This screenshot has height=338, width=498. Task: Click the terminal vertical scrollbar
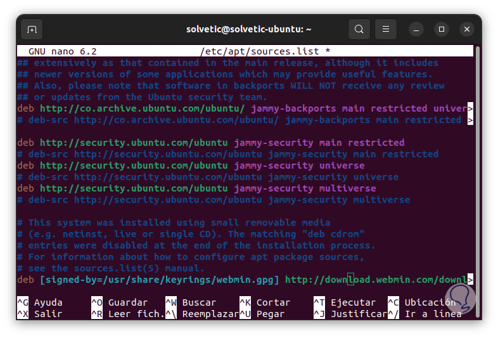pos(477,181)
